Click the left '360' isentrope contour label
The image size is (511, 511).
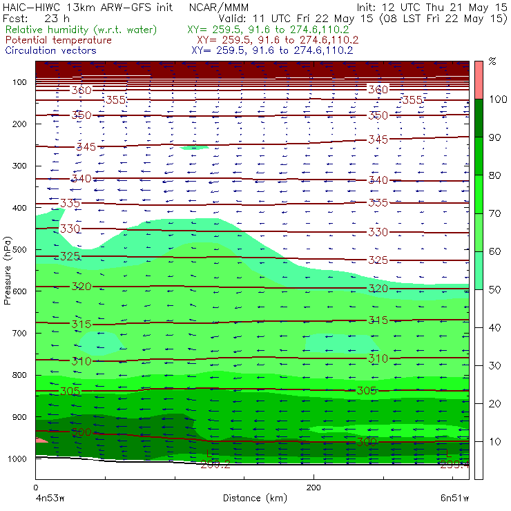81,90
